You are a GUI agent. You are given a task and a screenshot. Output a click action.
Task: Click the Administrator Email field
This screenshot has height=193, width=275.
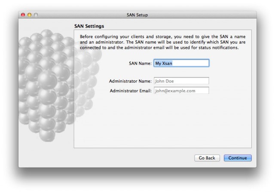tap(181, 90)
